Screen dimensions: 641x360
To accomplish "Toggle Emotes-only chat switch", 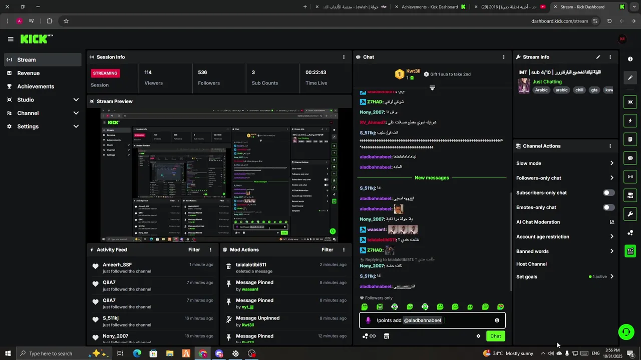I will tap(609, 207).
